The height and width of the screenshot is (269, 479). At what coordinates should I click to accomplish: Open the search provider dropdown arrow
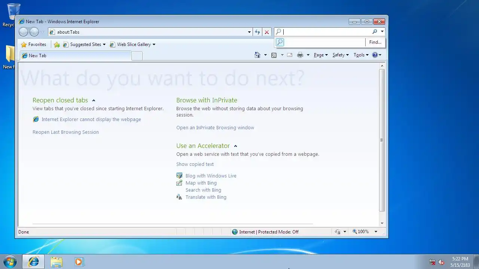tap(382, 32)
